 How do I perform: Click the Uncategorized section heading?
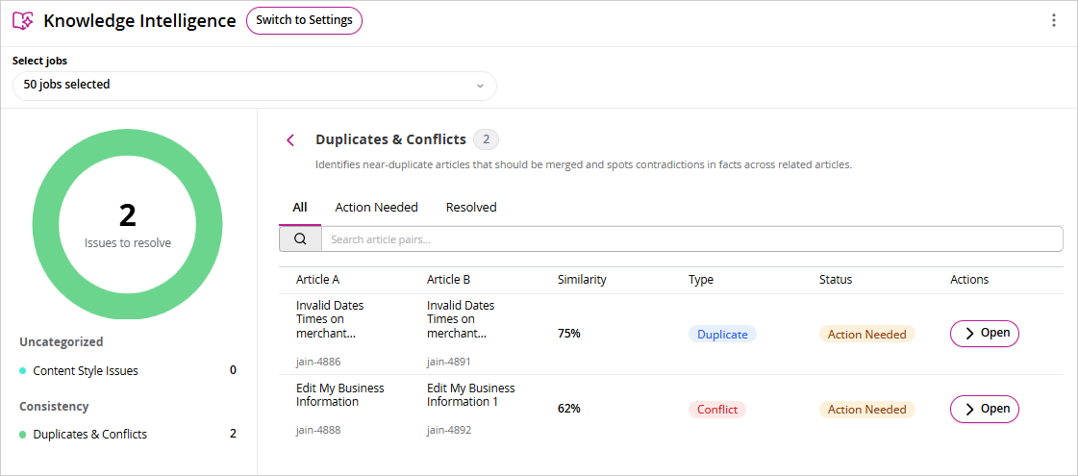point(62,342)
